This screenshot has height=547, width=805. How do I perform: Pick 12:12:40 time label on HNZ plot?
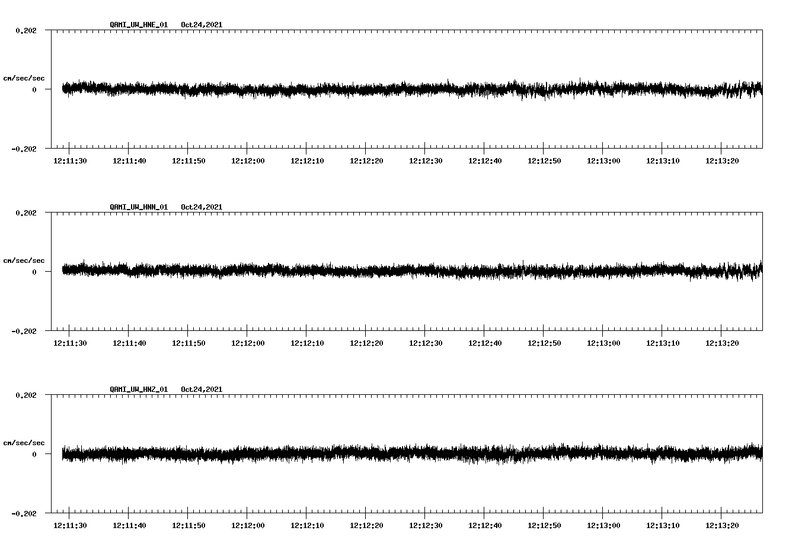[x=485, y=526]
